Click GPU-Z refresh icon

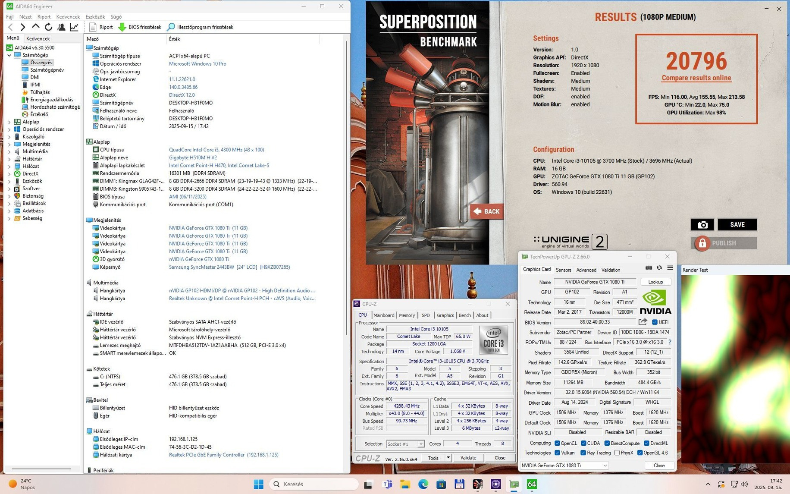click(659, 268)
